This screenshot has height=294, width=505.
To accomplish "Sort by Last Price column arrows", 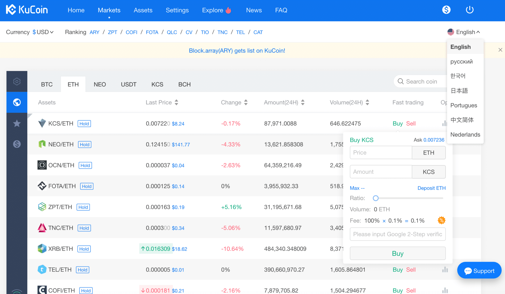I will pos(176,102).
